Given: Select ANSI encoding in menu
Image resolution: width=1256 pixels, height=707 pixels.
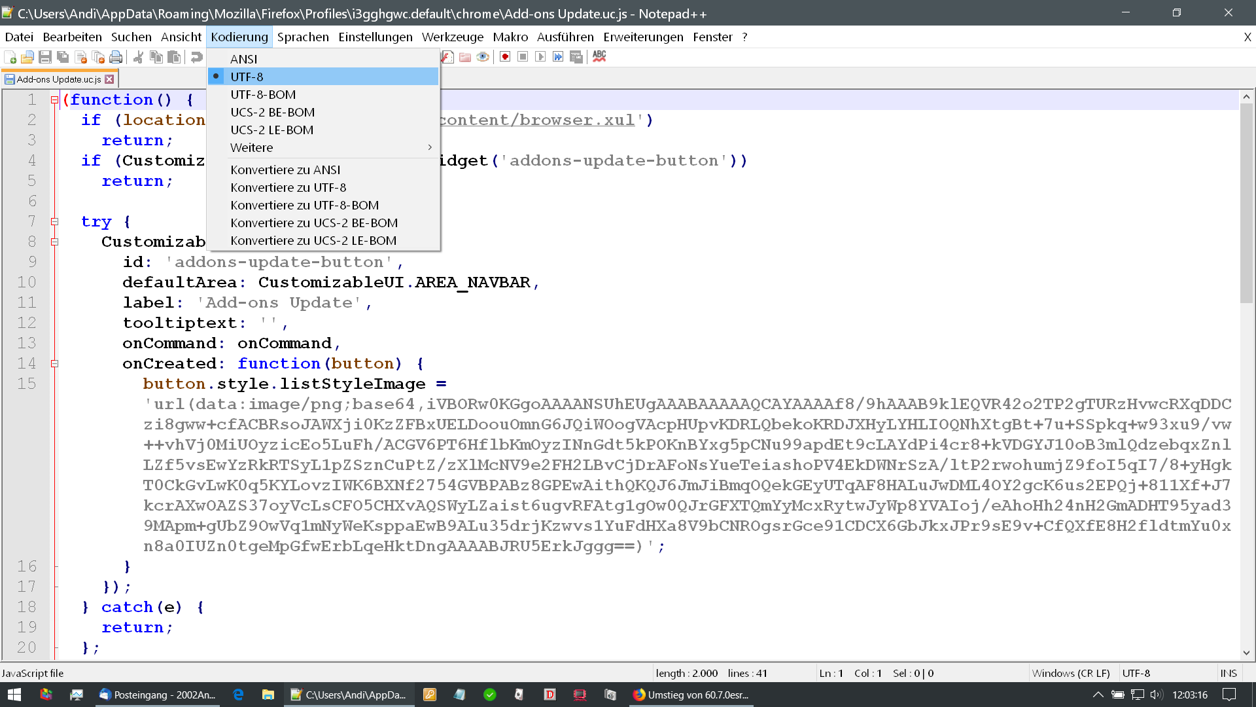Looking at the screenshot, I should coord(243,59).
